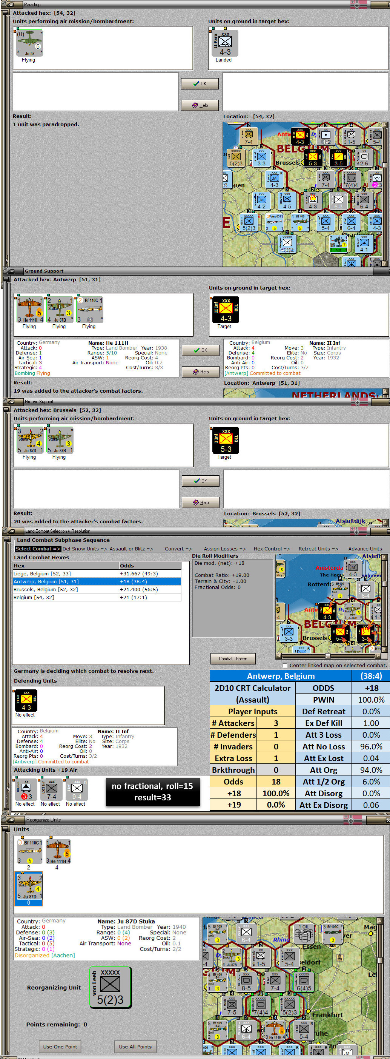
Task: Confirm OK in Brussels Ground Support window
Action: 200,481
